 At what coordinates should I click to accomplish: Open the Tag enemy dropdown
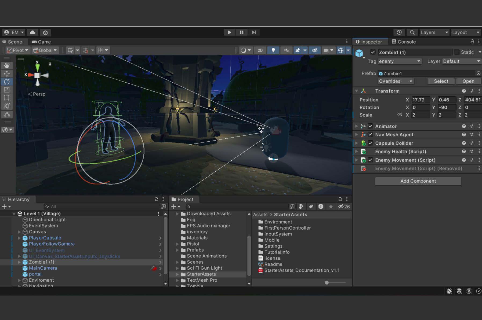point(399,61)
